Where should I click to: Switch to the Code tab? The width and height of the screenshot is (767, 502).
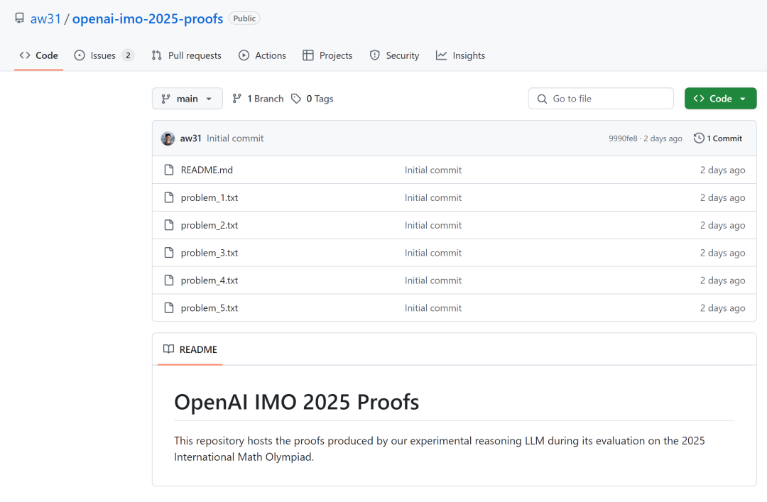[x=38, y=55]
